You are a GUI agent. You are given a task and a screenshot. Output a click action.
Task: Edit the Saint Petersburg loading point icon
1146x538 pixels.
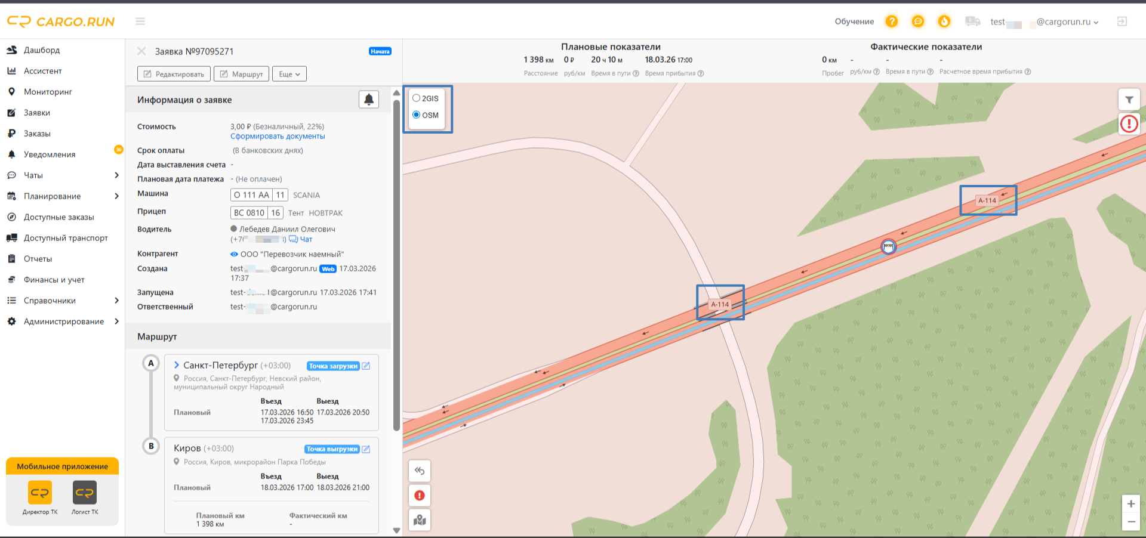366,366
